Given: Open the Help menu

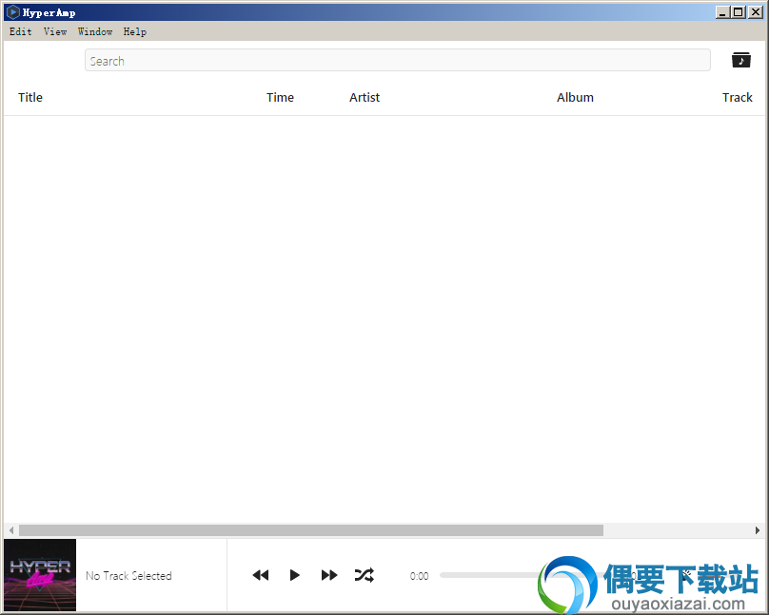Looking at the screenshot, I should tap(135, 31).
